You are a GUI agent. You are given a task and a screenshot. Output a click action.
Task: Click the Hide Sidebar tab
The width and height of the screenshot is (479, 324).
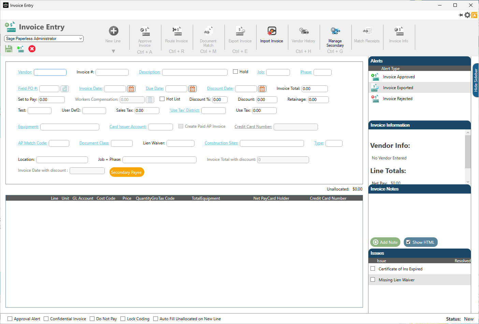(x=476, y=80)
